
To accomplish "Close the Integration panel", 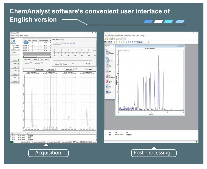I will coord(114,46).
